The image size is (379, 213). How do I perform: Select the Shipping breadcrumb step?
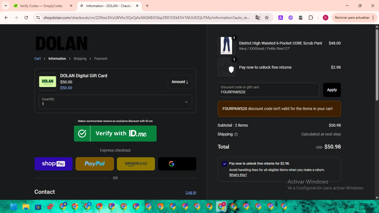click(x=80, y=59)
